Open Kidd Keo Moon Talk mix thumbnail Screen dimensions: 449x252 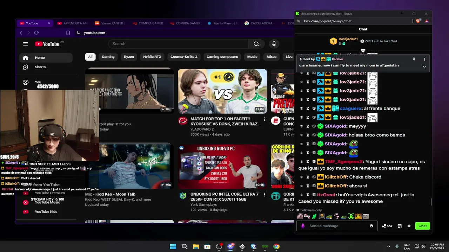point(129,167)
